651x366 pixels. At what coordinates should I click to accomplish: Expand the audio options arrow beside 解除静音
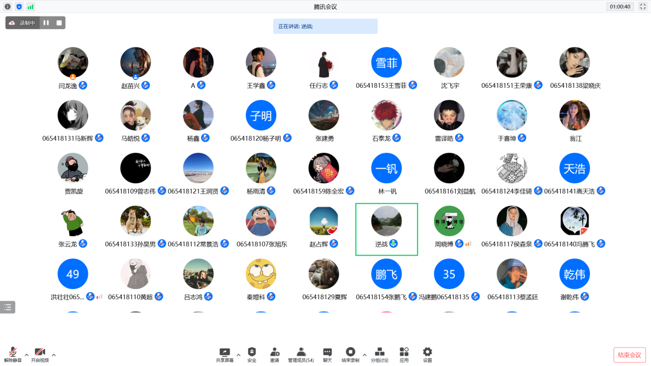pyautogui.click(x=27, y=355)
